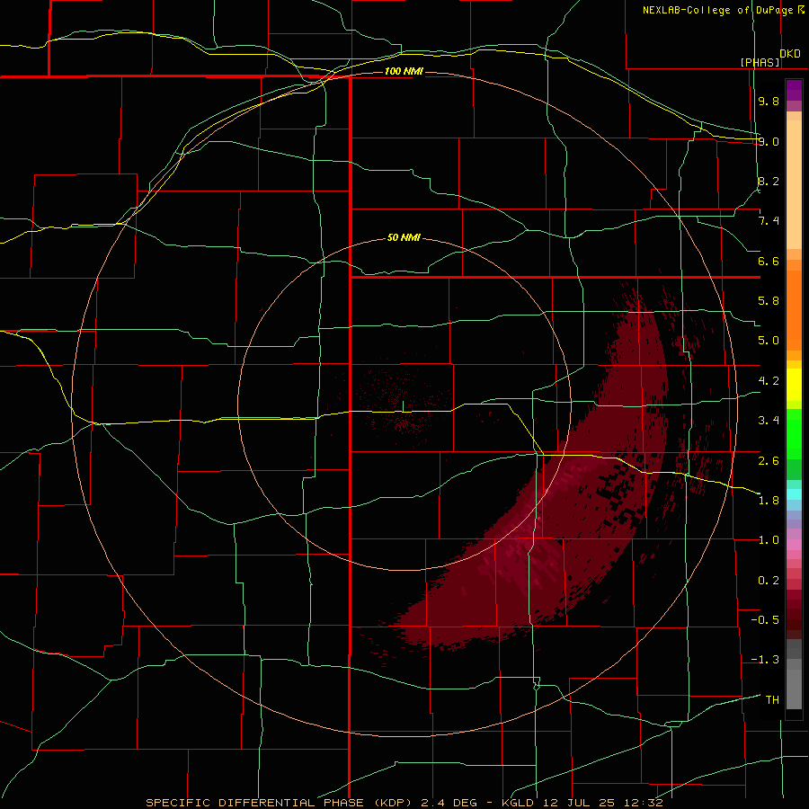809x809 pixels.
Task: Pick the yellow segment of the color bar
Action: [x=794, y=385]
